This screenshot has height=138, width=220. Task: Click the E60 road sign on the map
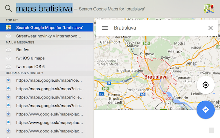click(x=105, y=88)
